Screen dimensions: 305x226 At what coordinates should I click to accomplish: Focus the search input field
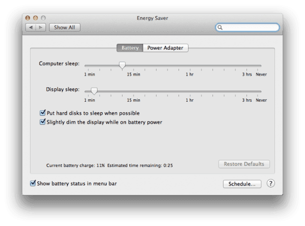point(247,28)
